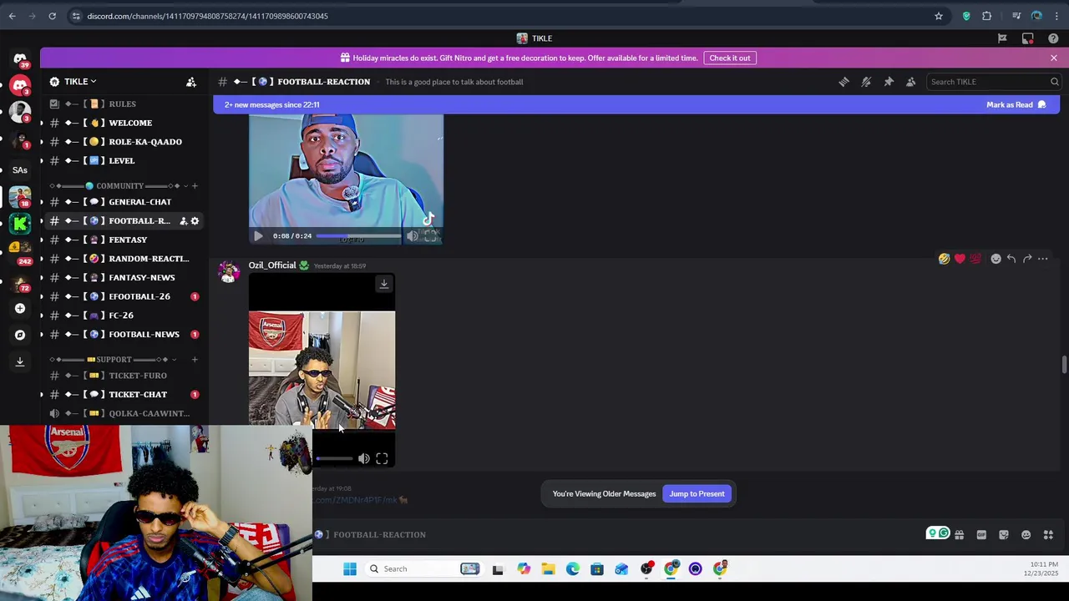Open settings gear for the FOOTBALL-R... channel

click(195, 221)
